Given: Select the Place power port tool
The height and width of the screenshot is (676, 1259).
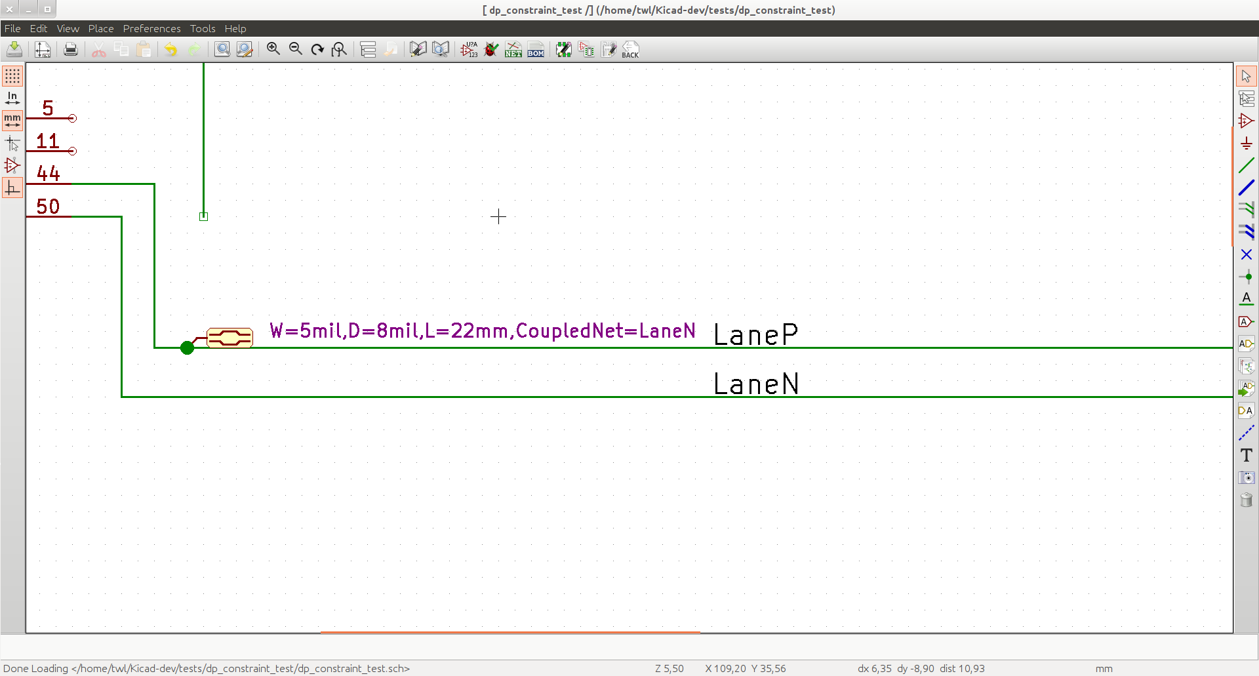Looking at the screenshot, I should [1247, 143].
